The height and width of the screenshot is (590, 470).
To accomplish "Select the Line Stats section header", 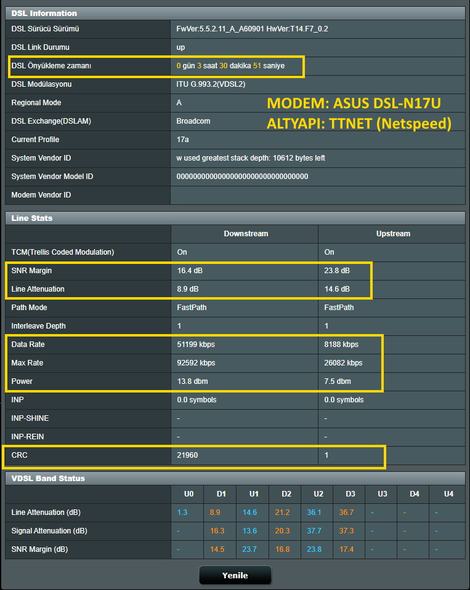I will coord(235,218).
